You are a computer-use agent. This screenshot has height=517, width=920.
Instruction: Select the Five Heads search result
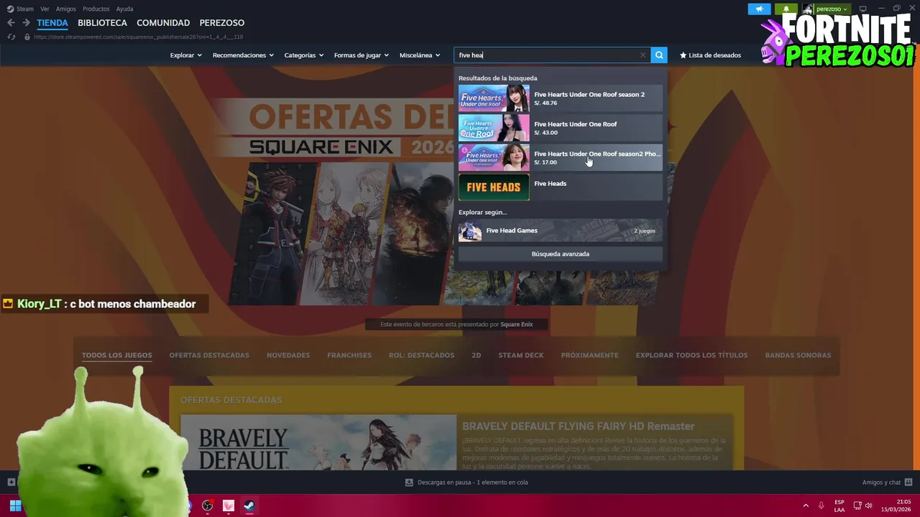561,187
